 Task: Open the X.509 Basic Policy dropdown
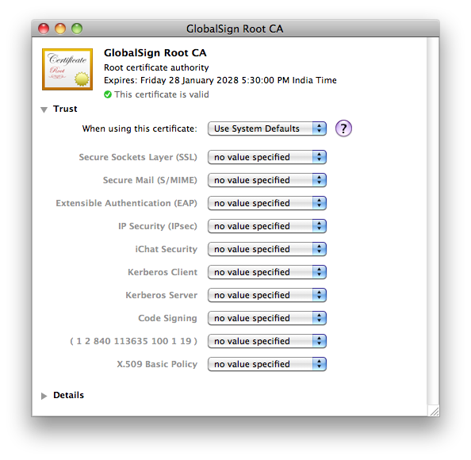(266, 364)
